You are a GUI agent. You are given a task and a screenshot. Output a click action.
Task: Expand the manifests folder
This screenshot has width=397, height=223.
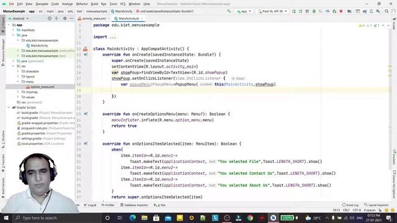14,30
